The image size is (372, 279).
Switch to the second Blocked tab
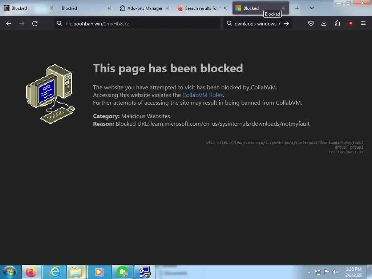point(86,8)
